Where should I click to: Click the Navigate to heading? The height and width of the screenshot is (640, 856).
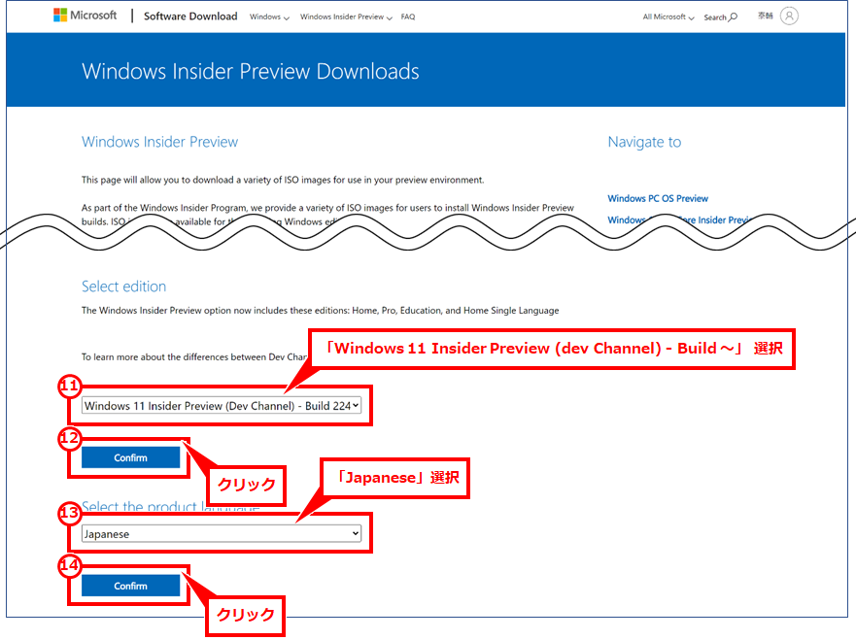point(645,142)
